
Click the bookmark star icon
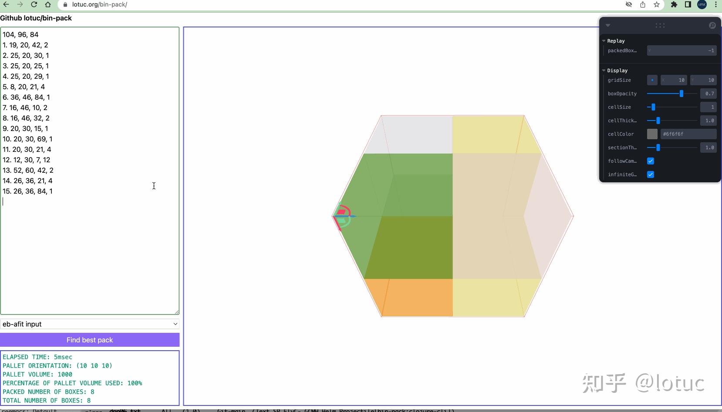[657, 4]
